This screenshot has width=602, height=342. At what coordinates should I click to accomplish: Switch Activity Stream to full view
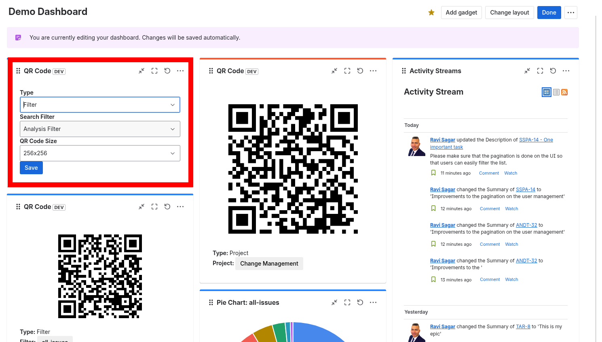[x=547, y=92]
